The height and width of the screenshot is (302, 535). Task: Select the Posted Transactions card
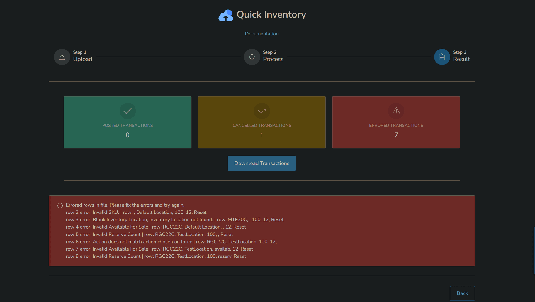click(127, 122)
